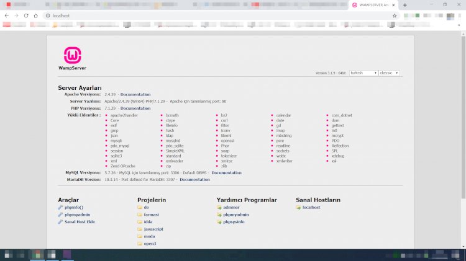Open the idda project
Screen dimensions: 466x261
[148, 222]
